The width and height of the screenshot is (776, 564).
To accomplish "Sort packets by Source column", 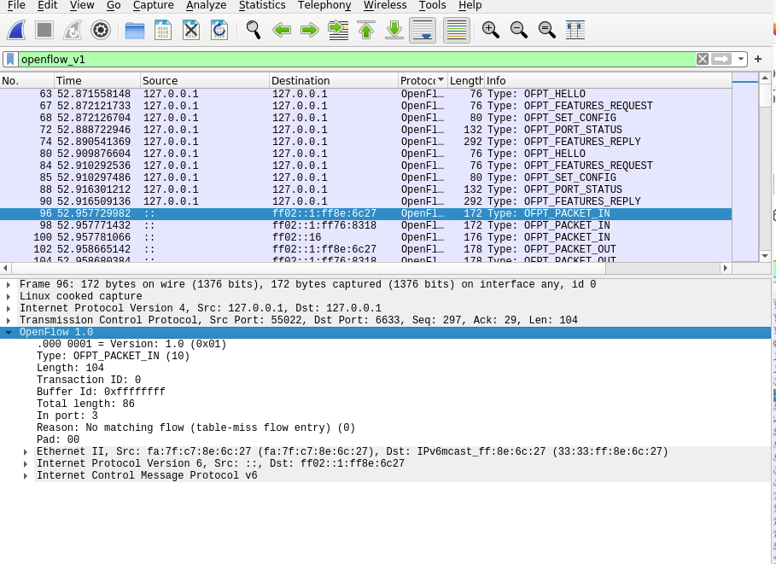I will [x=205, y=81].
